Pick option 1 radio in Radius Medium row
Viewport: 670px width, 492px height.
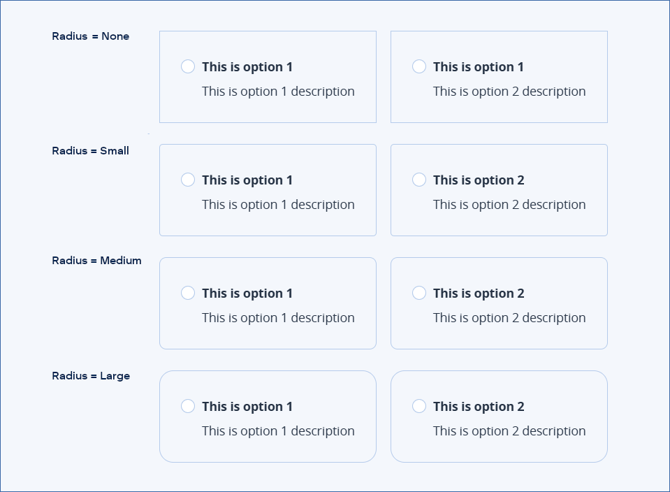coord(188,294)
